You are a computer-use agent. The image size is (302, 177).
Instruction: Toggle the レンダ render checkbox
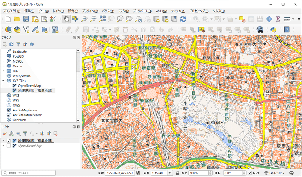click(x=250, y=173)
